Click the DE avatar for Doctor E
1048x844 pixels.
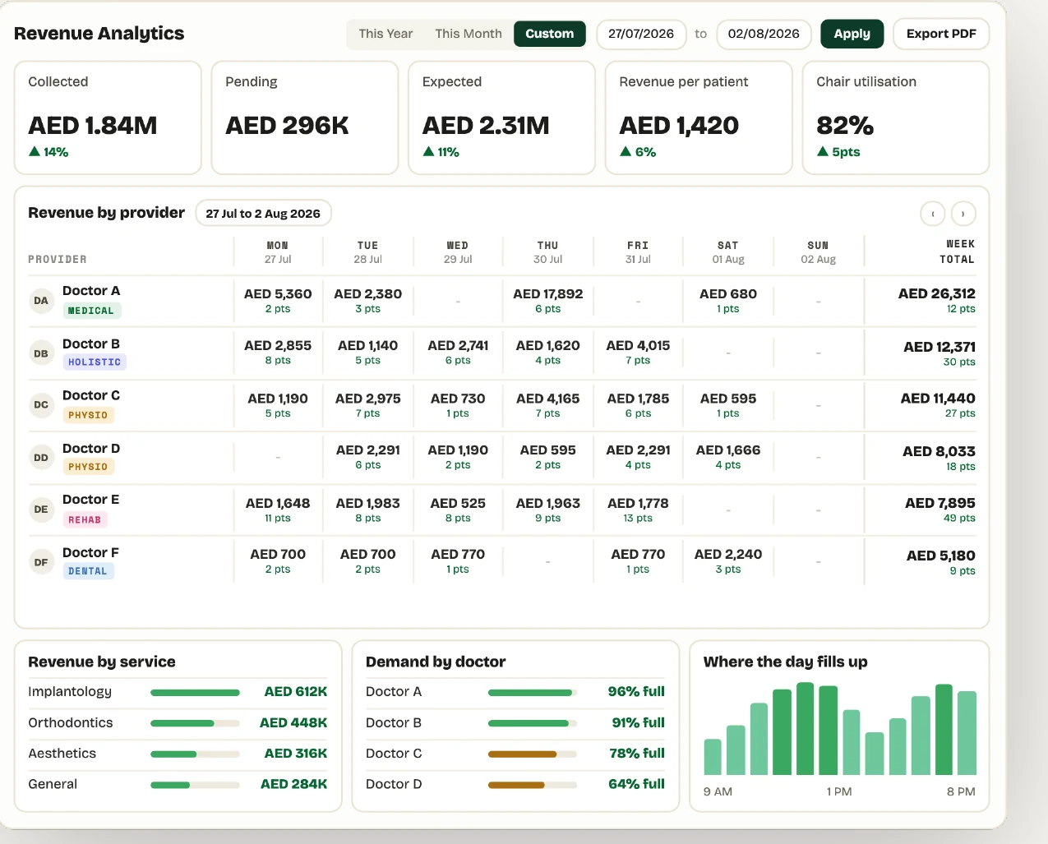(x=41, y=510)
